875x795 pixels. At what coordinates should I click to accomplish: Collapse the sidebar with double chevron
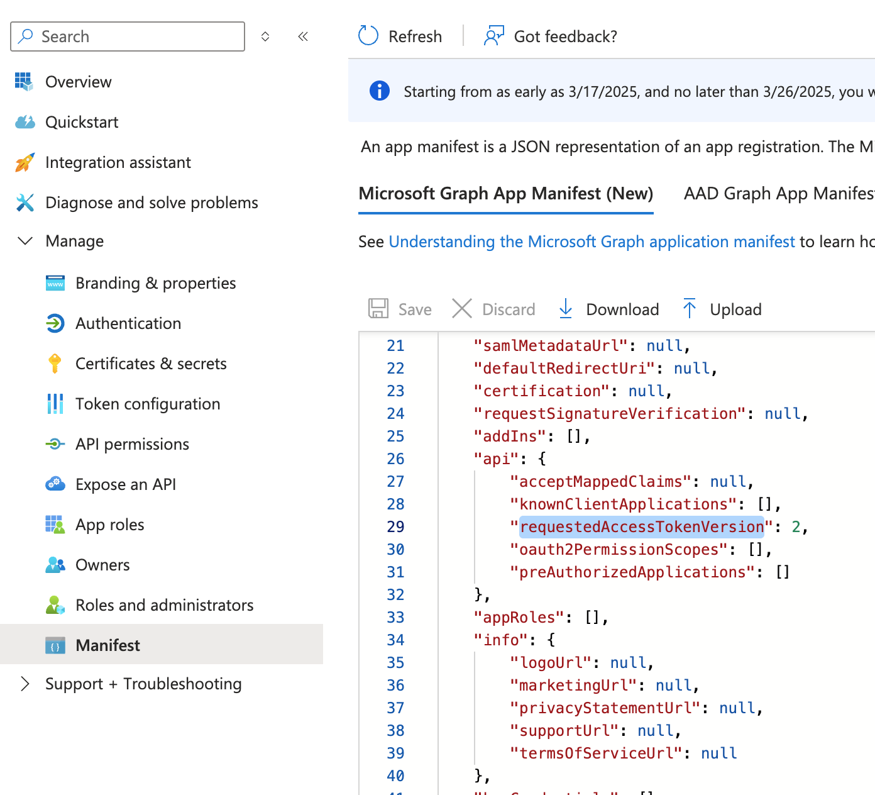tap(303, 36)
